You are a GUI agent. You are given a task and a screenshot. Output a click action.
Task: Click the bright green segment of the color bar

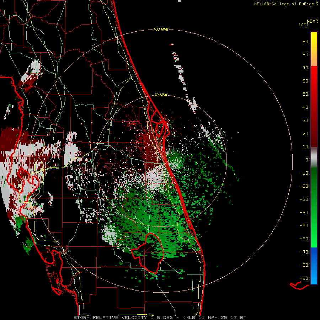(314, 235)
